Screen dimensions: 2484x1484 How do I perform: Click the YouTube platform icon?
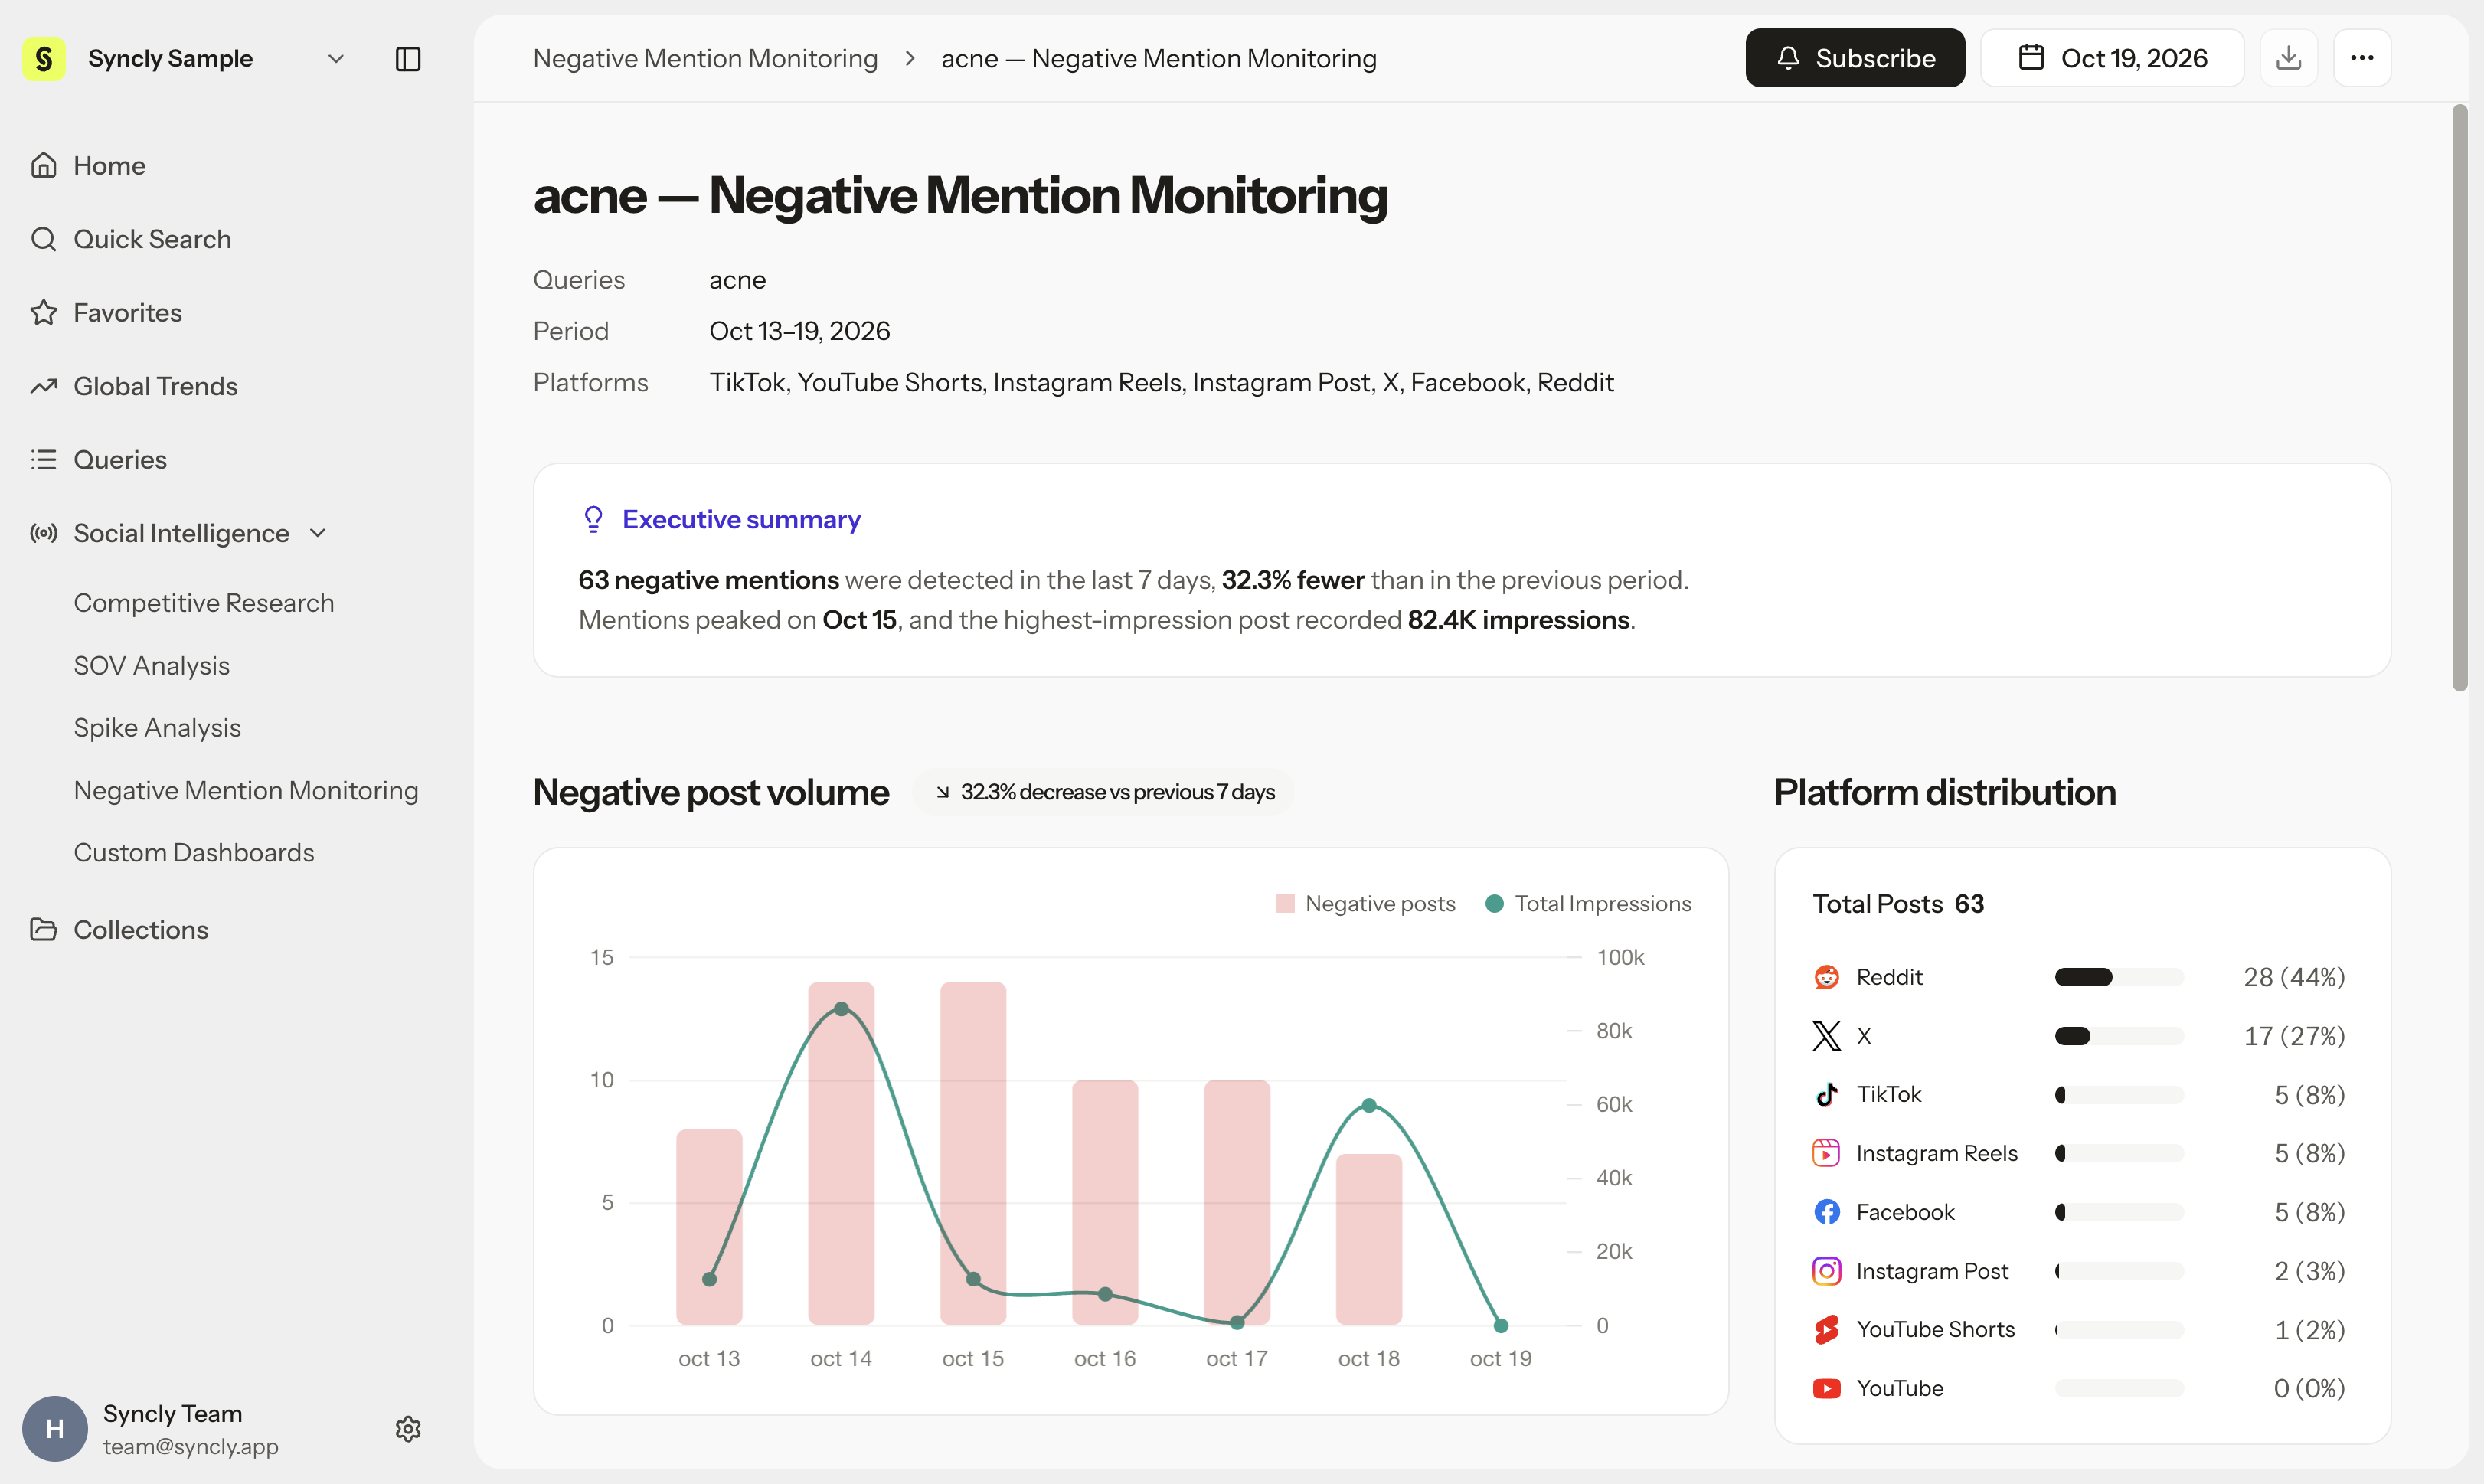[x=1826, y=1388]
